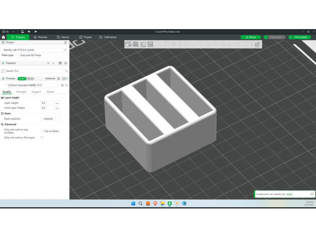The width and height of the screenshot is (316, 237).
Task: Open the Plate type dropdown
Action: tap(42, 55)
